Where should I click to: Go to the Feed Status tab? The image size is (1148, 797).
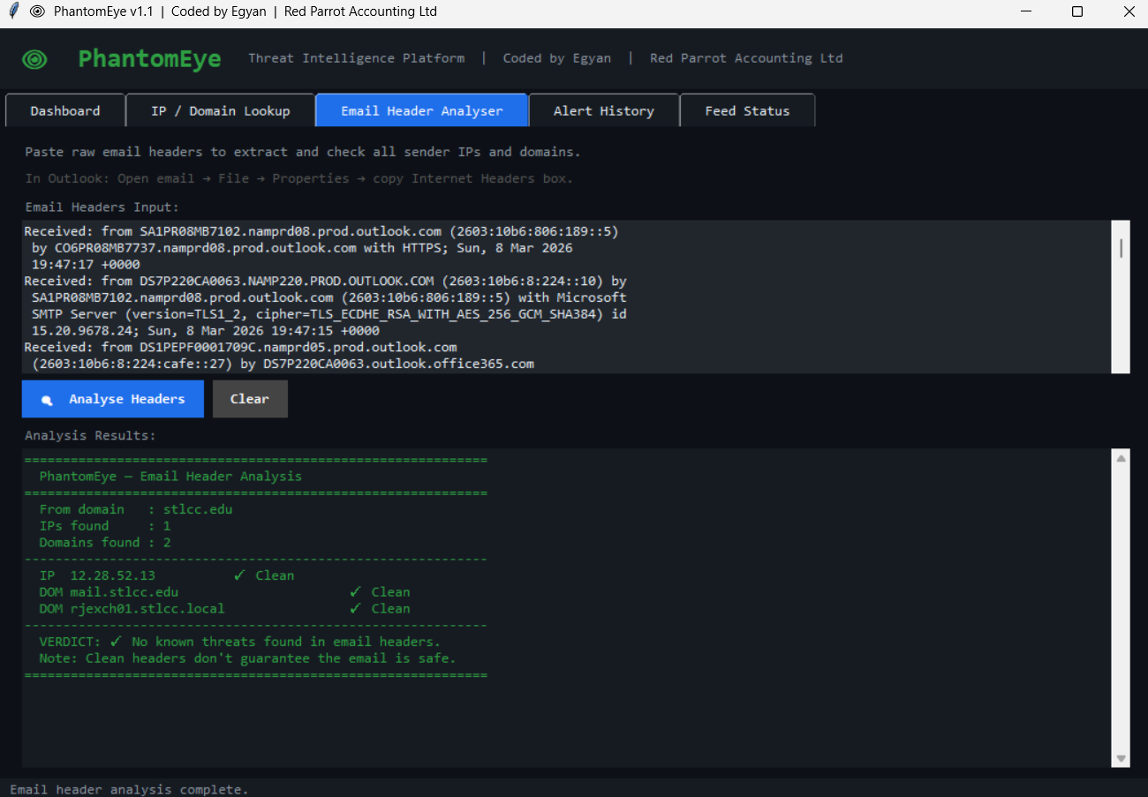[x=747, y=111]
